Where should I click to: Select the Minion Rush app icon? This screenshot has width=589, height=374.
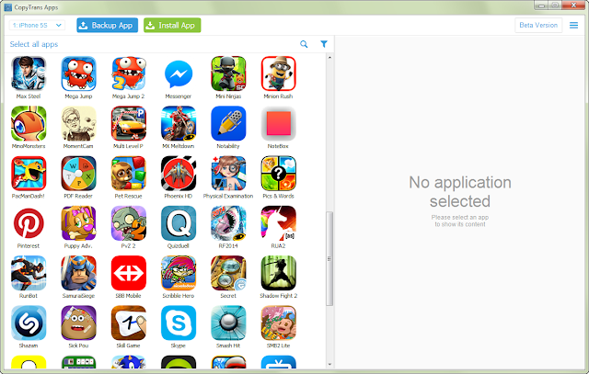(278, 74)
